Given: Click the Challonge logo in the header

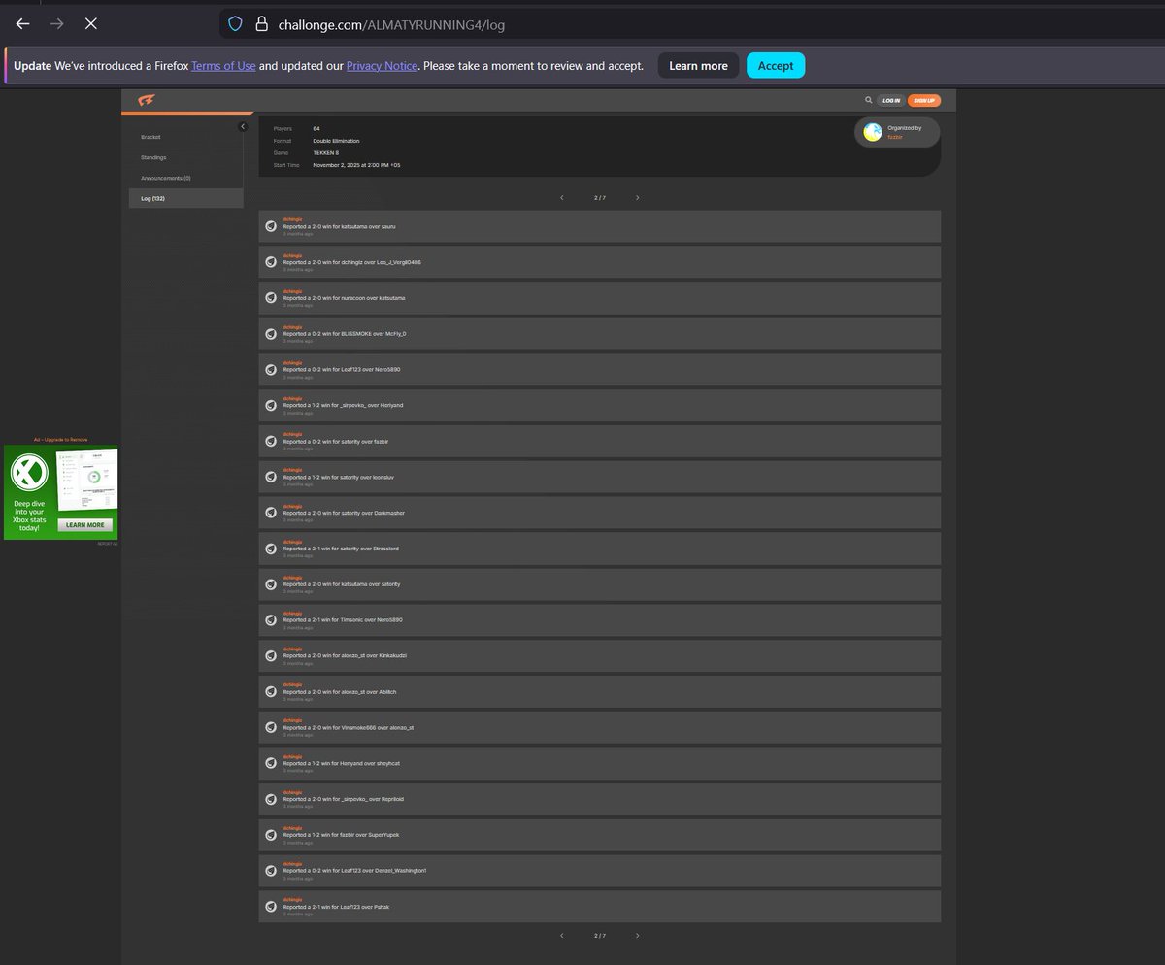Looking at the screenshot, I should pos(148,100).
